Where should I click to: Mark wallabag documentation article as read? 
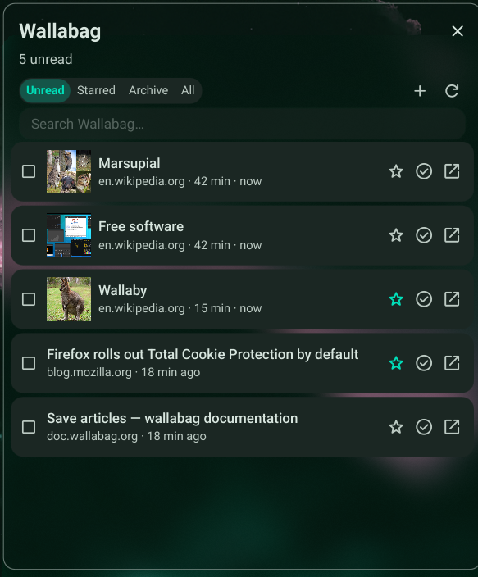[x=424, y=427]
